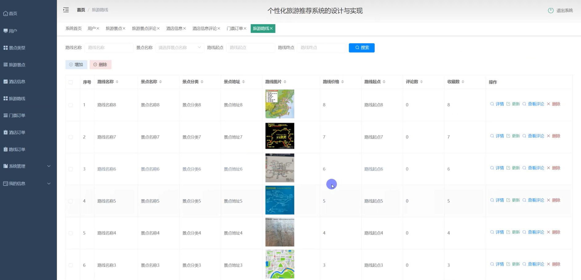Focus the 路线名称 search field
This screenshot has width=581, height=280.
pyautogui.click(x=109, y=48)
